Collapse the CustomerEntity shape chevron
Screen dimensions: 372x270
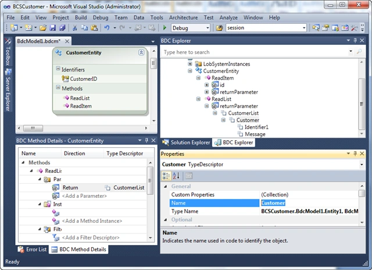[141, 52]
